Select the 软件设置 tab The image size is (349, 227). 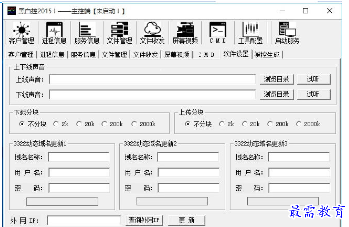click(236, 54)
